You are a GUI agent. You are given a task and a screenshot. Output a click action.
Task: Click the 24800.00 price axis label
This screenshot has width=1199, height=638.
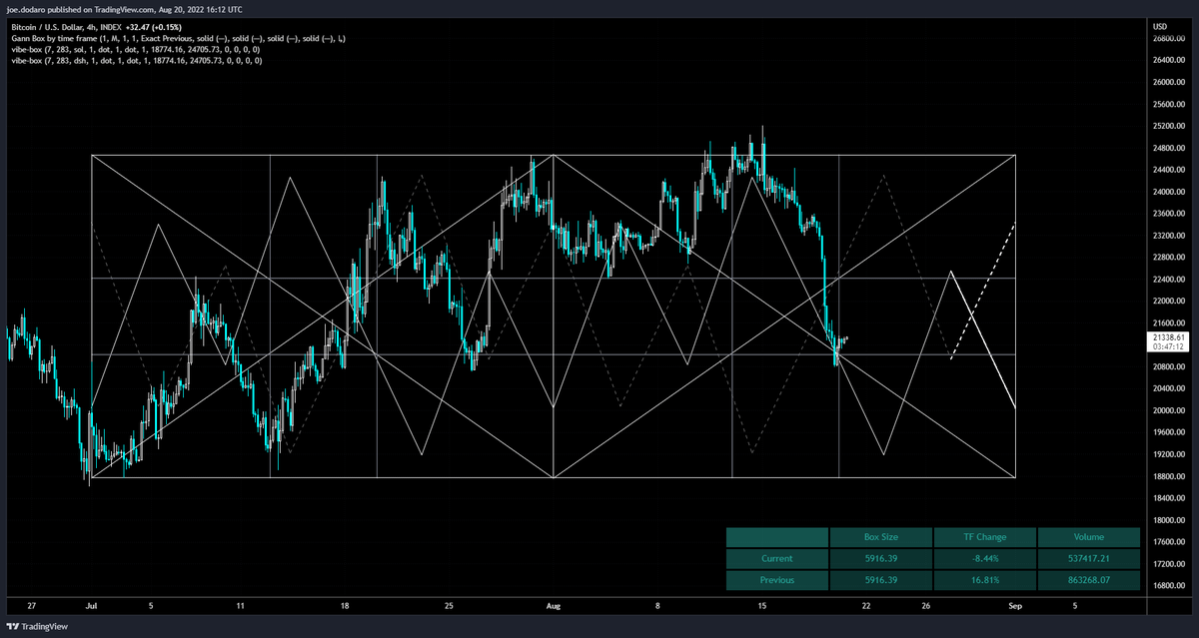point(1169,148)
